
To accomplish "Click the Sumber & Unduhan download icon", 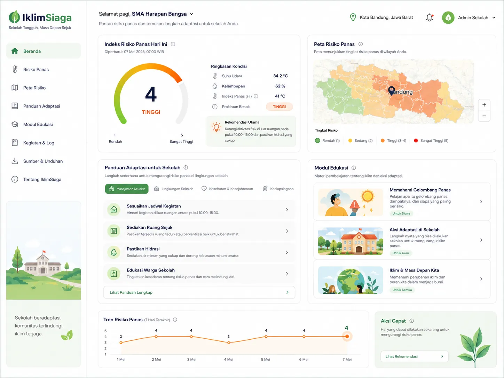I will click(x=15, y=161).
